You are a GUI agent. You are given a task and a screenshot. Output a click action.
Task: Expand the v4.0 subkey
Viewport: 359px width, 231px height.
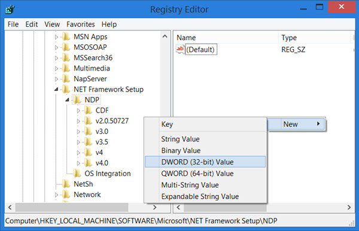click(78, 163)
